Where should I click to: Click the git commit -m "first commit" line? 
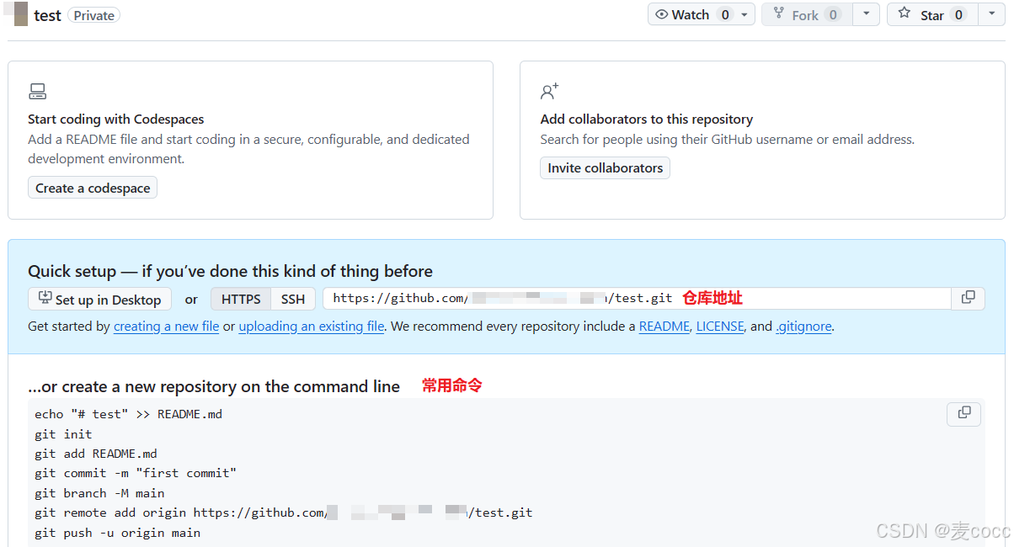tap(136, 473)
